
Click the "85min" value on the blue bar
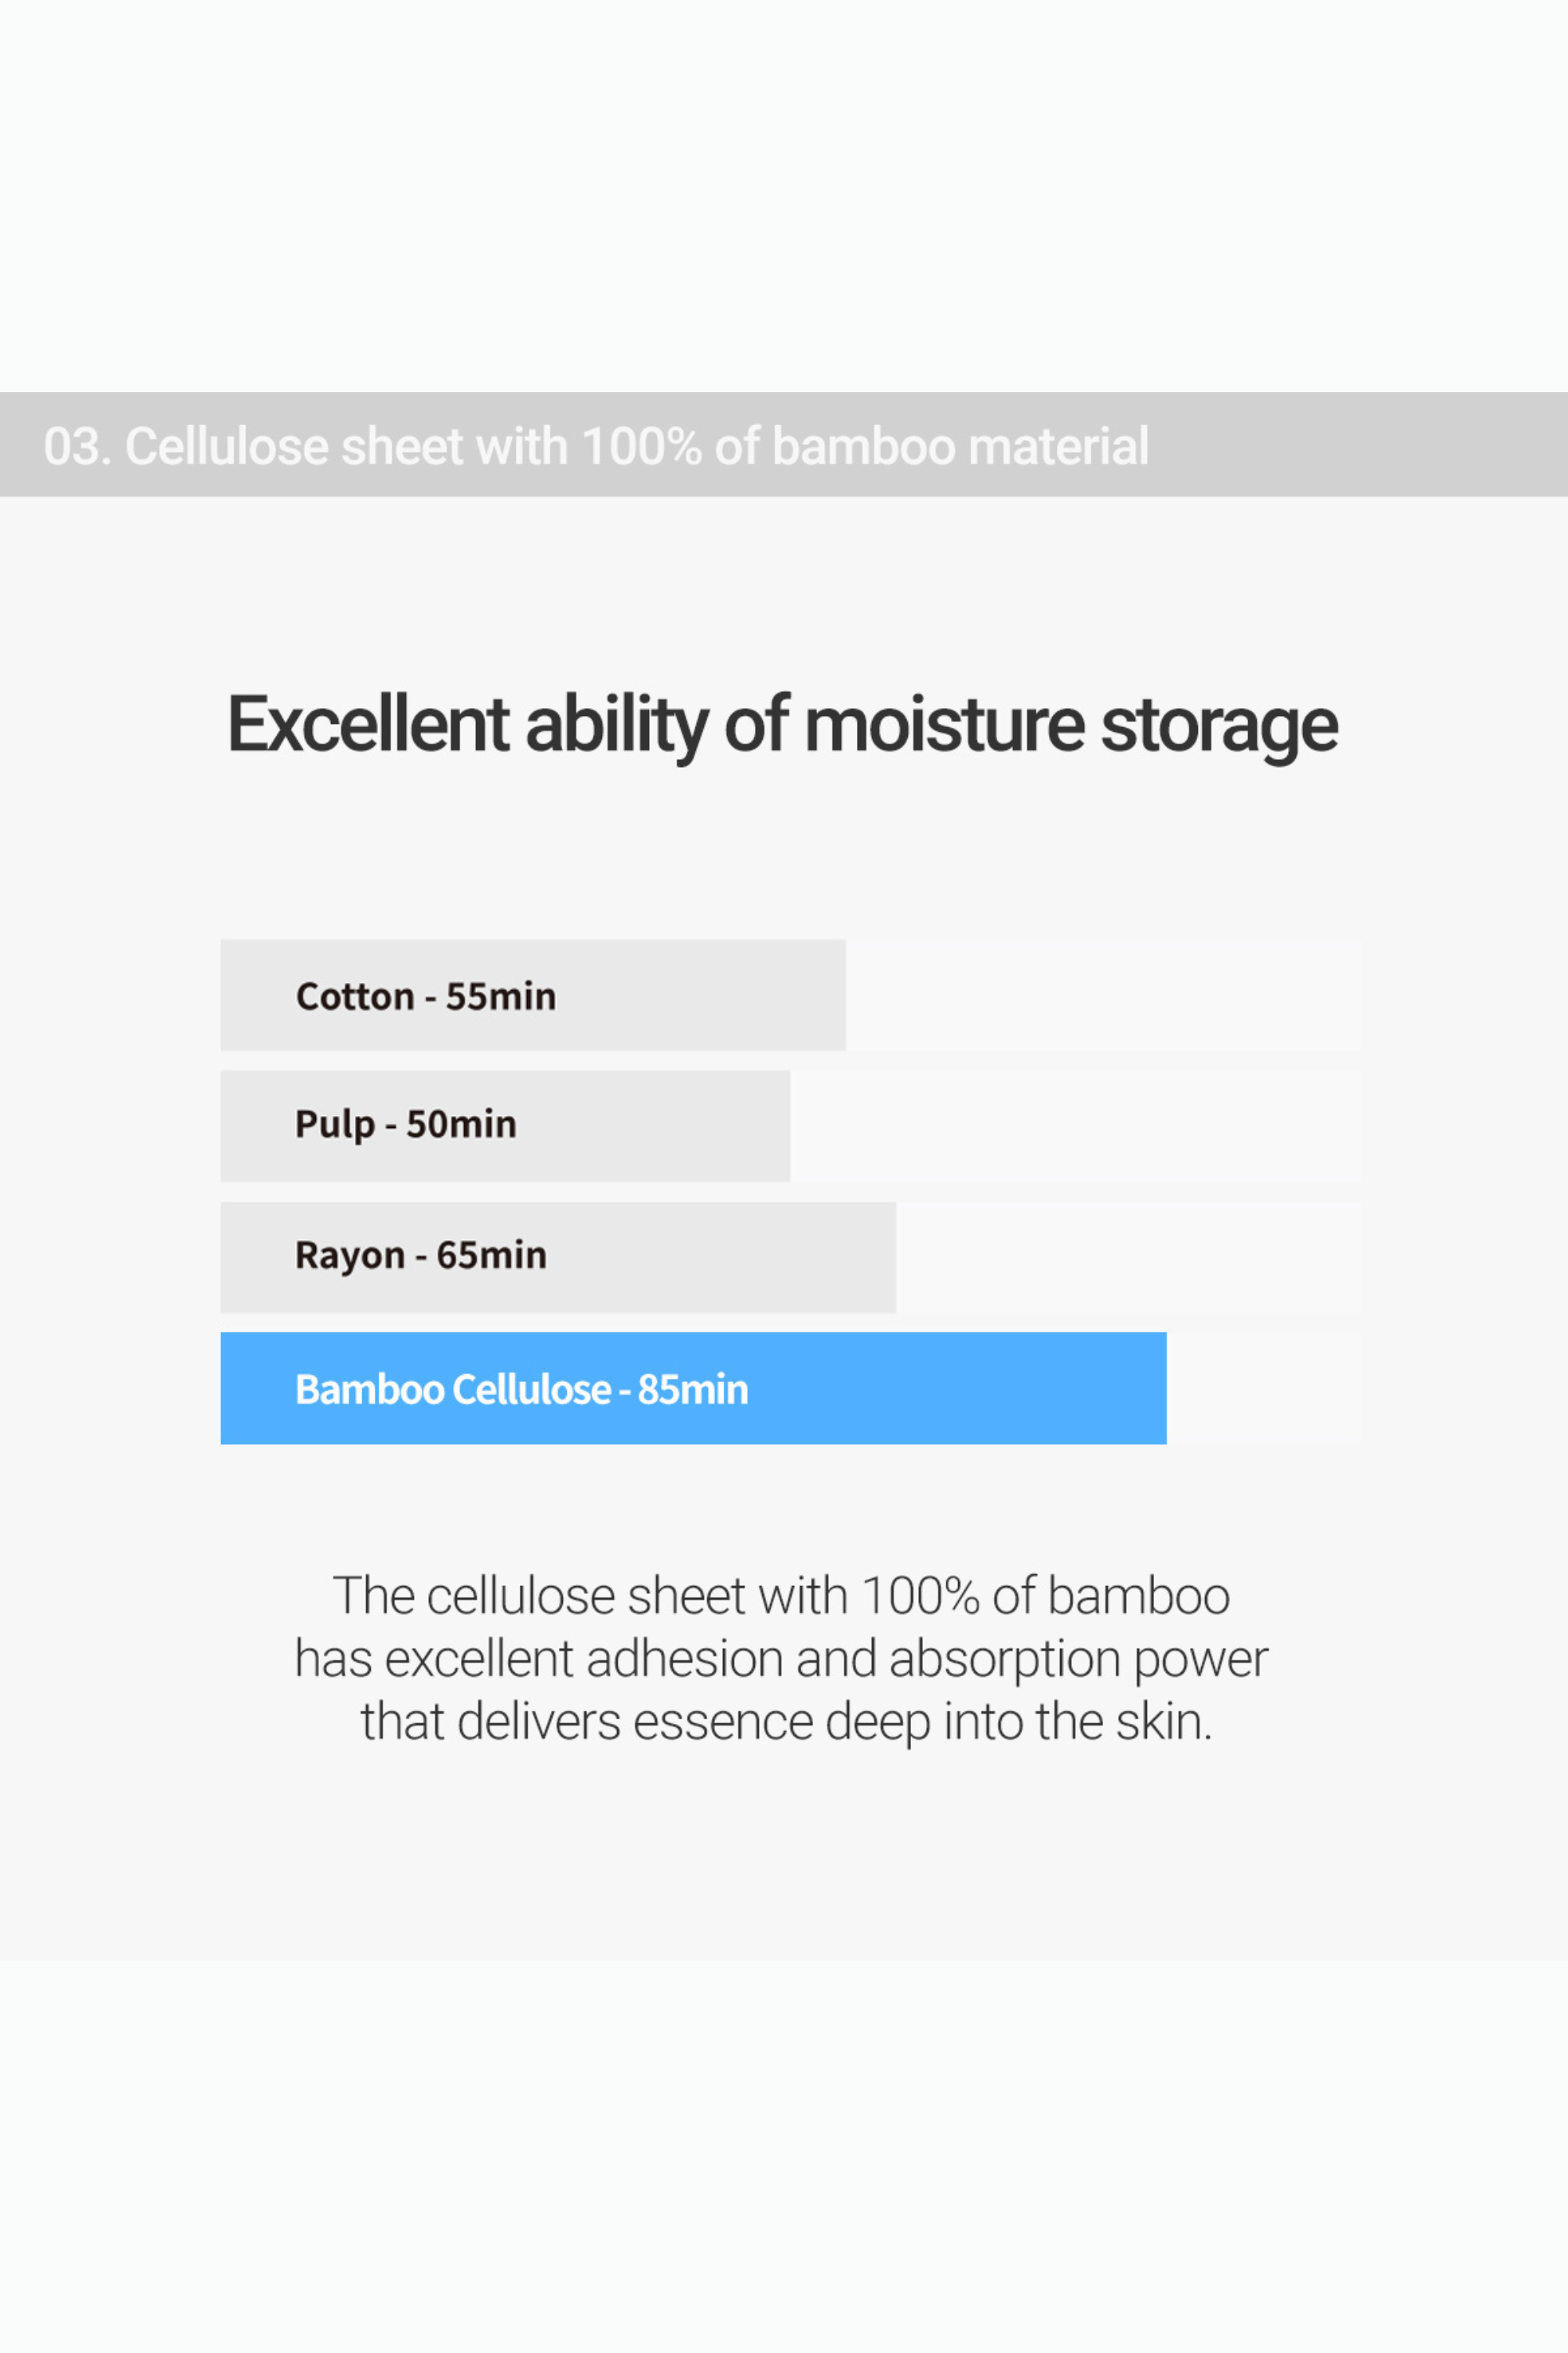[693, 1390]
